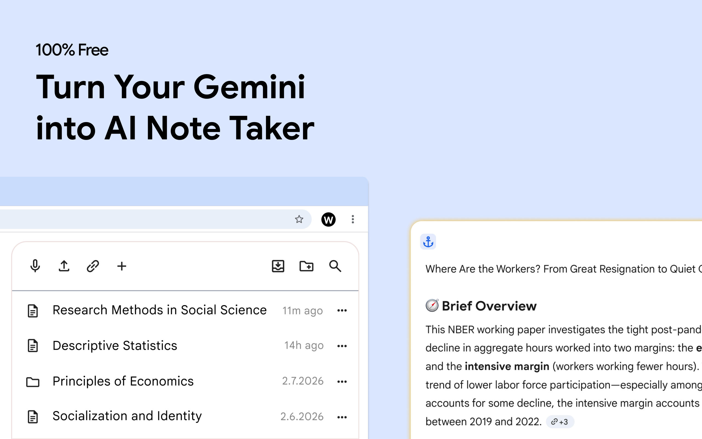Open the Socialization and Identity note
Screen dimensions: 702x439
[127, 416]
